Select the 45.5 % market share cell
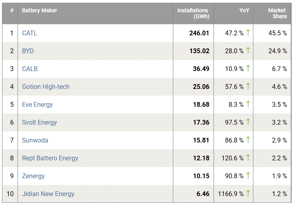 (277, 33)
